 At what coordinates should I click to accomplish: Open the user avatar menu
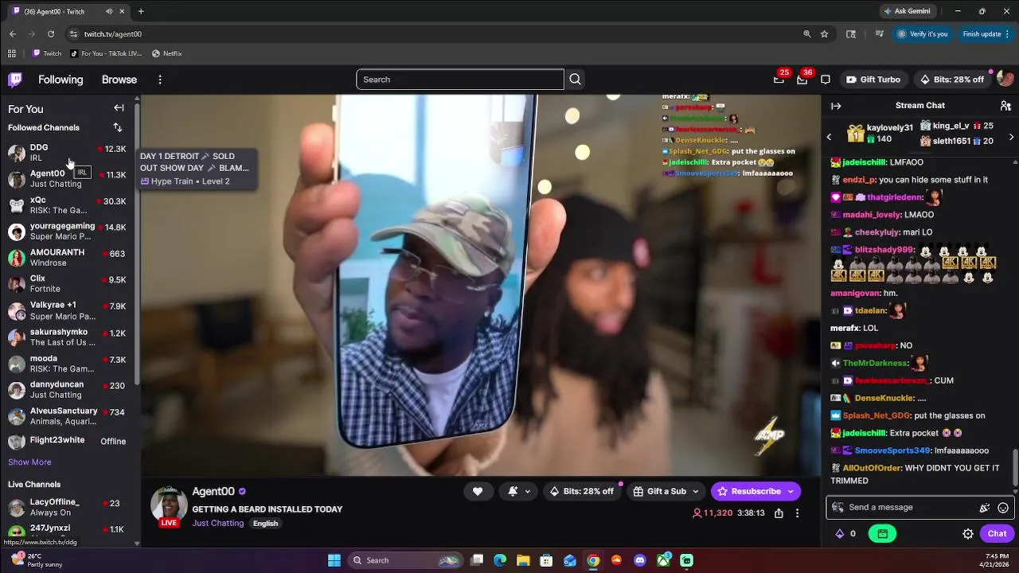[x=1005, y=80]
